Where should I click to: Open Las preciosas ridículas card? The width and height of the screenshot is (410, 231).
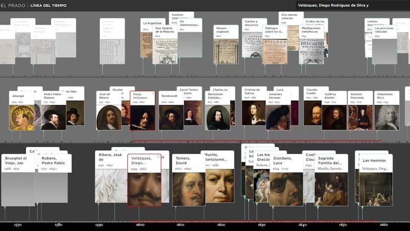[x=384, y=46]
